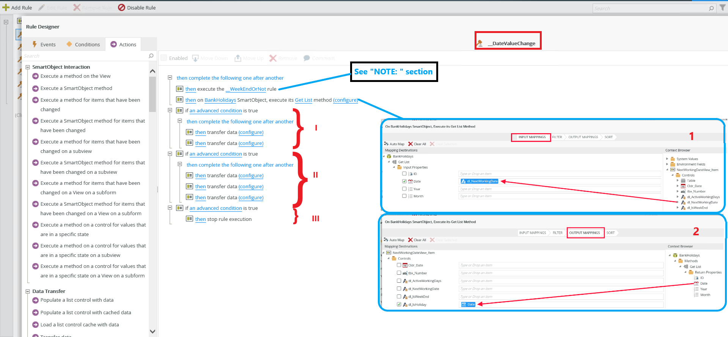Click the filter funnel icon
Image resolution: width=728 pixels, height=337 pixels.
coord(722,8)
